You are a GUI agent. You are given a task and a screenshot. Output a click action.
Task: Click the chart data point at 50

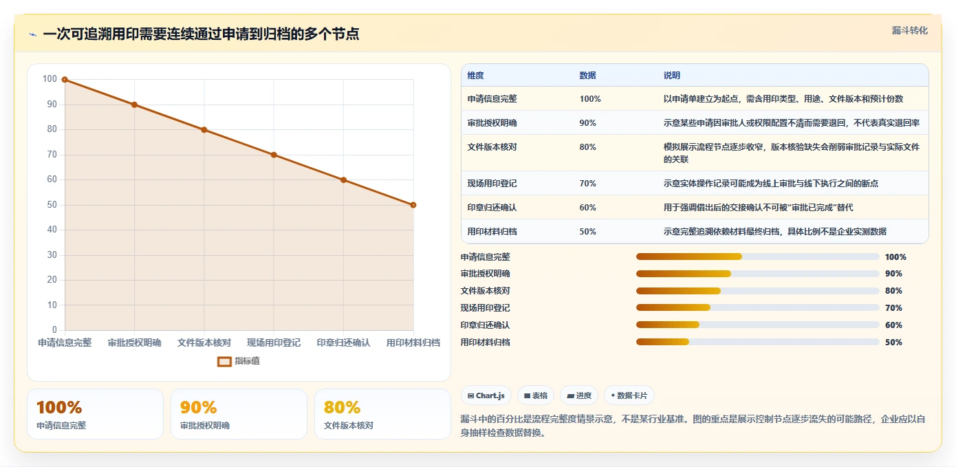coord(413,205)
